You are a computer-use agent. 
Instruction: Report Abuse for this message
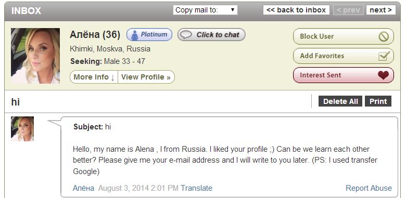tap(369, 188)
